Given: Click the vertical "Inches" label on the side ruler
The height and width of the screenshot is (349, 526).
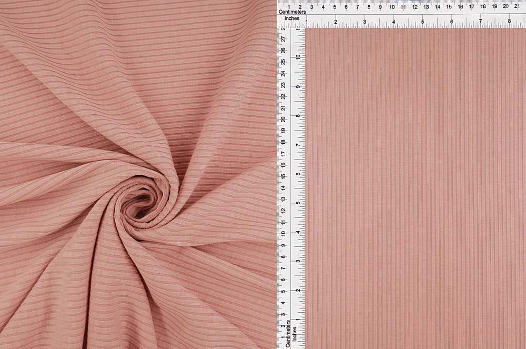Looking at the screenshot, I should tap(295, 334).
